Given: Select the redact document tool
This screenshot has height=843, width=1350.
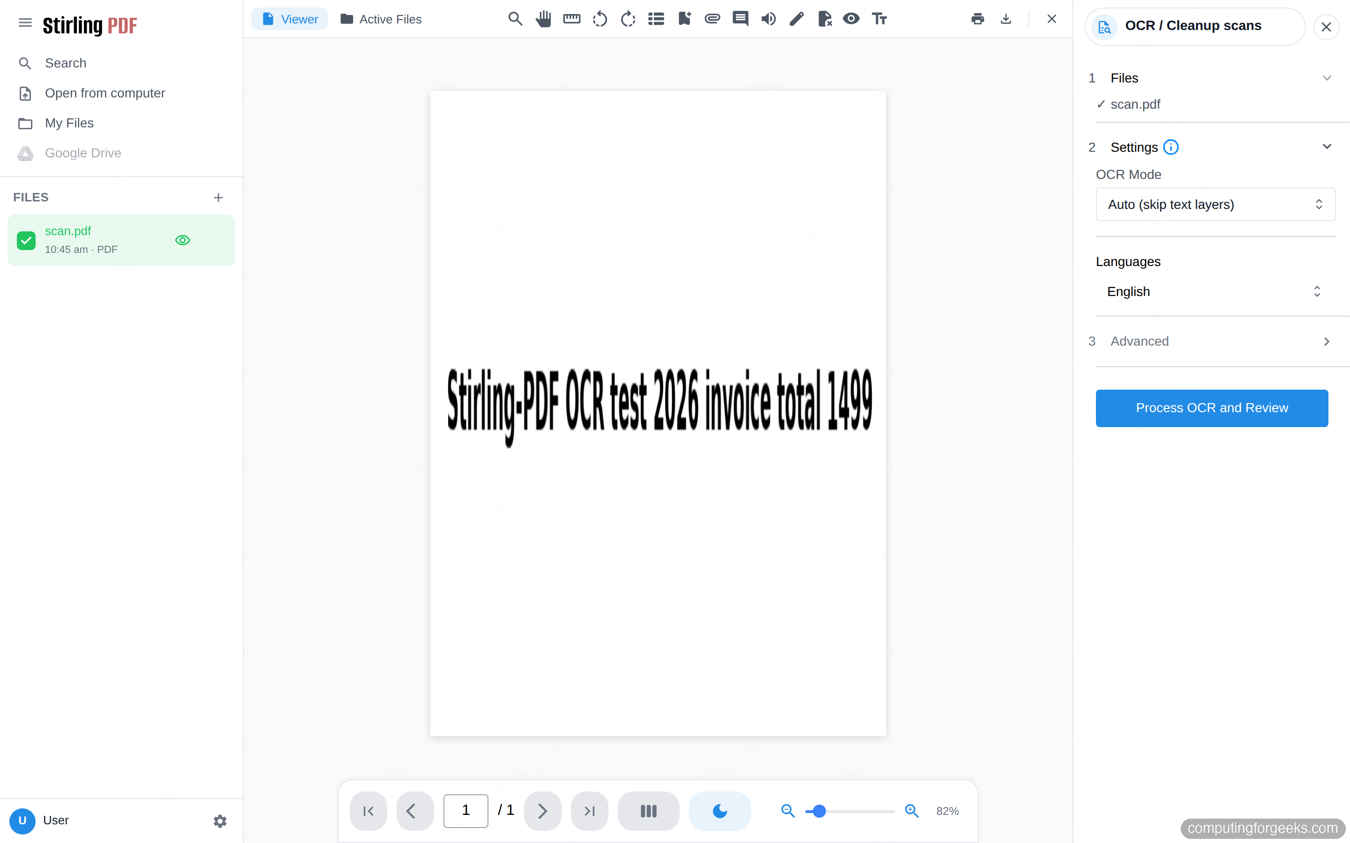Looking at the screenshot, I should click(x=825, y=19).
